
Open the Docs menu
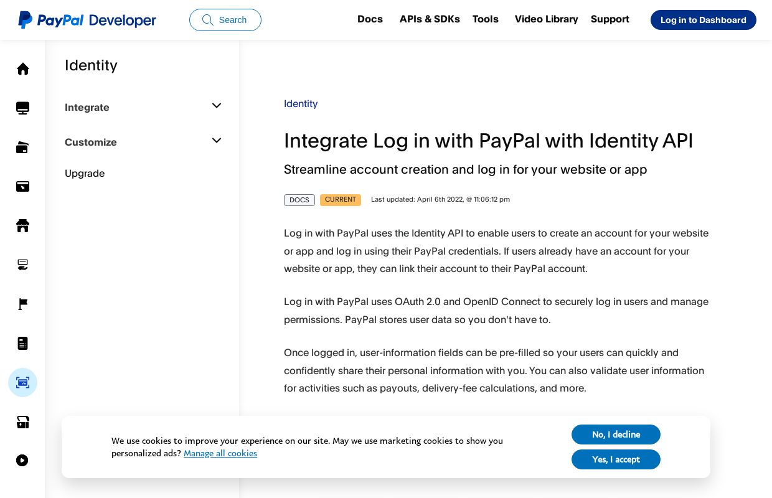pos(370,19)
